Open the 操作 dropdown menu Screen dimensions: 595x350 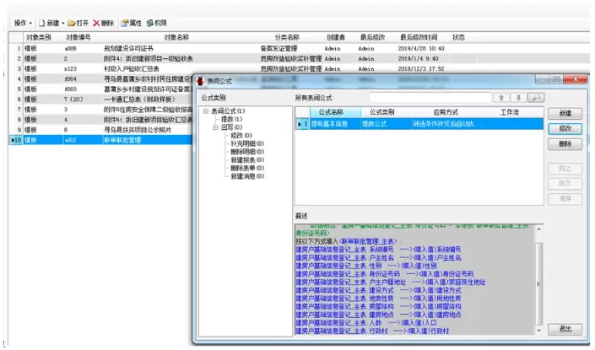[23, 23]
